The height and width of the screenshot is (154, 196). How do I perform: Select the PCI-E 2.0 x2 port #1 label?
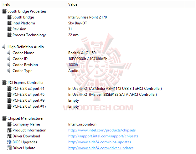28,89
